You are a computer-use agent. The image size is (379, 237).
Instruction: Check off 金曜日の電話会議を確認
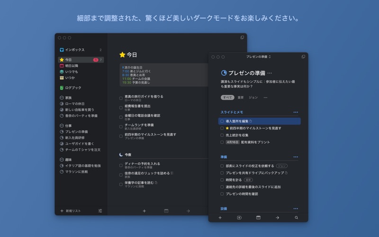[121, 117]
